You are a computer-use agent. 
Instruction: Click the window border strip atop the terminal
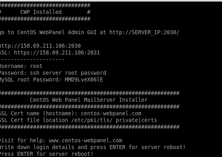click(x=111, y=1)
